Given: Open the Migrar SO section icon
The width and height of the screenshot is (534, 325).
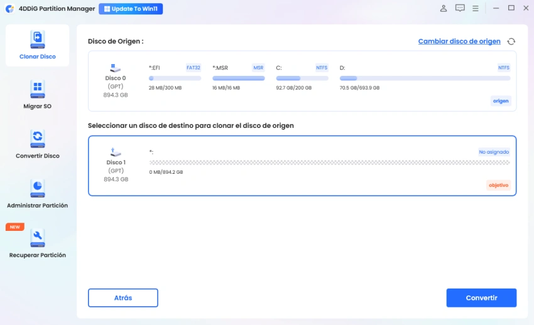Looking at the screenshot, I should coord(38,90).
